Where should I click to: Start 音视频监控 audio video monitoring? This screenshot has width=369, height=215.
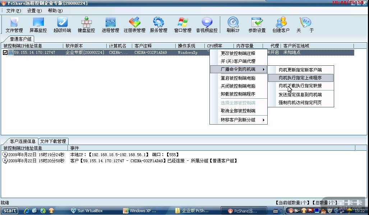coord(207,25)
